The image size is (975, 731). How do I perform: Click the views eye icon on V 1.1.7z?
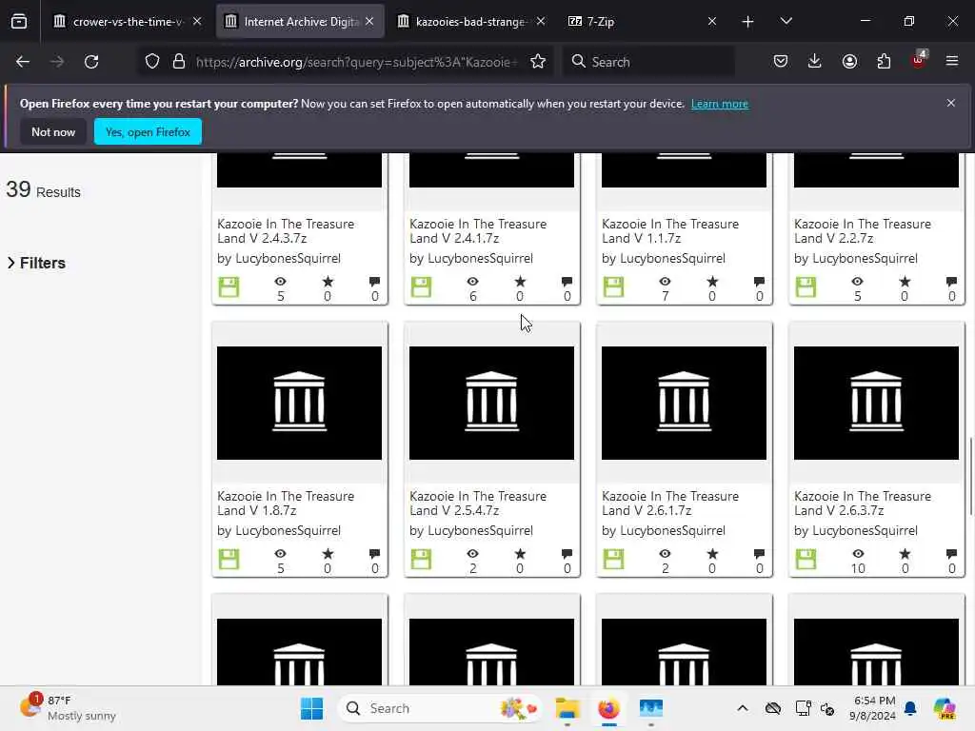[666, 281]
